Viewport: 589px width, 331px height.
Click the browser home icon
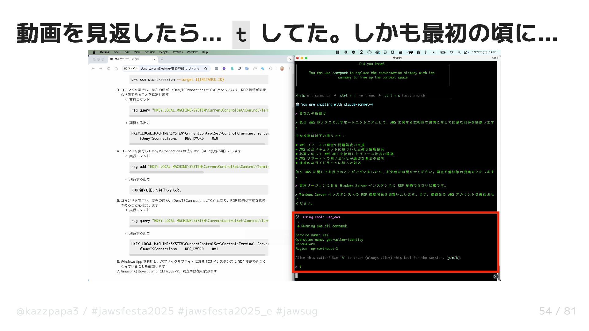pos(116,69)
